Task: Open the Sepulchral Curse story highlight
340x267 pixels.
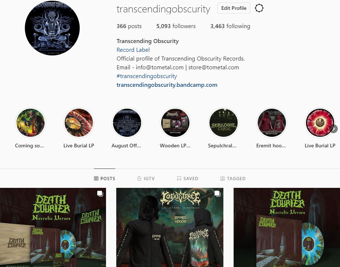Action: coord(223,123)
